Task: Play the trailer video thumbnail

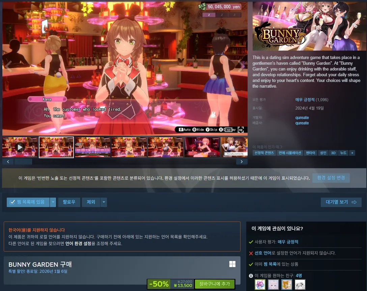Action: pos(20,147)
